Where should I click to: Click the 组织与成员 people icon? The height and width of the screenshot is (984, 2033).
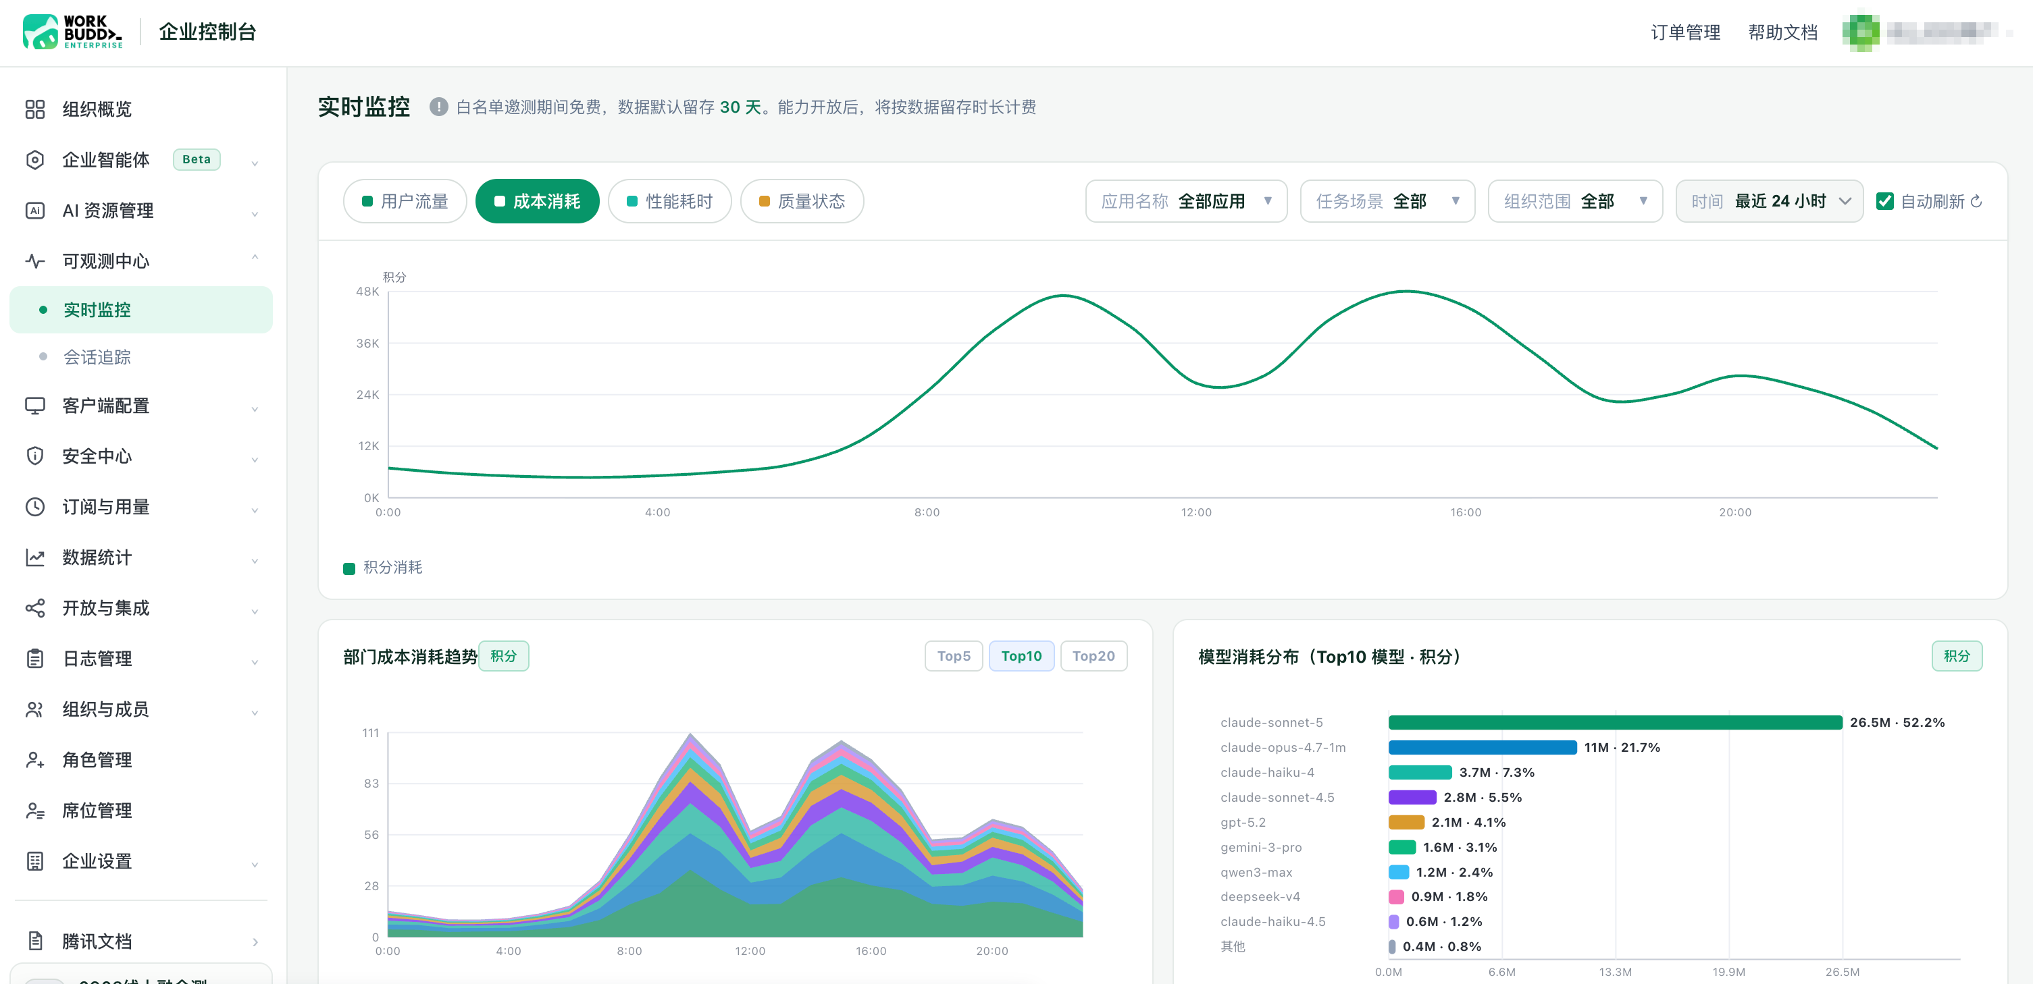(x=34, y=709)
